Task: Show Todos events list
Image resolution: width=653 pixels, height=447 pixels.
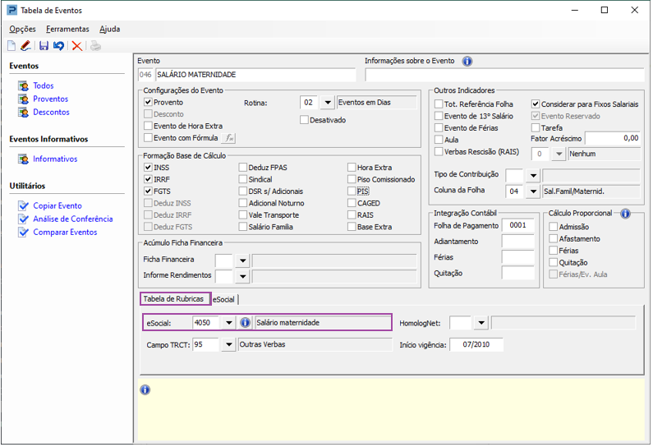Action: 44,85
